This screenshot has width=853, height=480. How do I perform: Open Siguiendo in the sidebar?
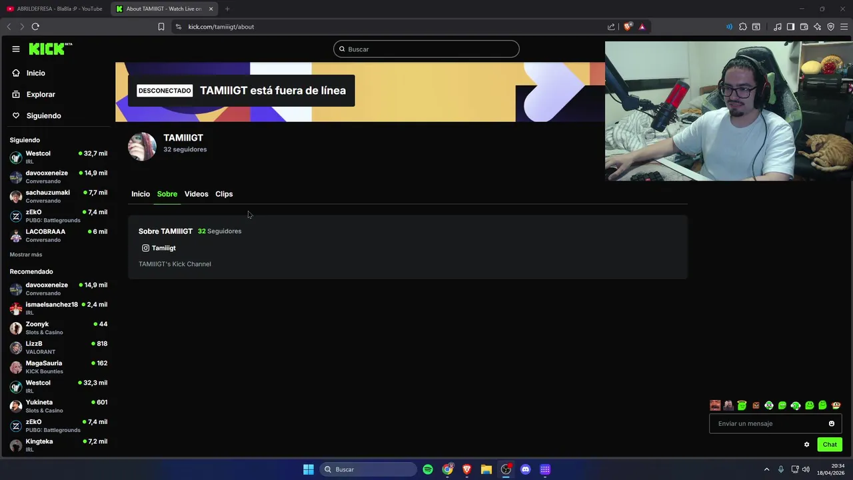point(37,116)
